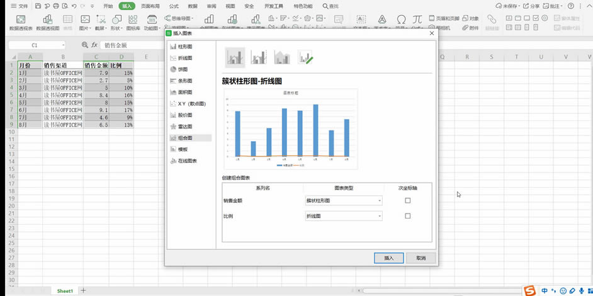
Task: Expand the cell name box dropdown
Action: 64,45
